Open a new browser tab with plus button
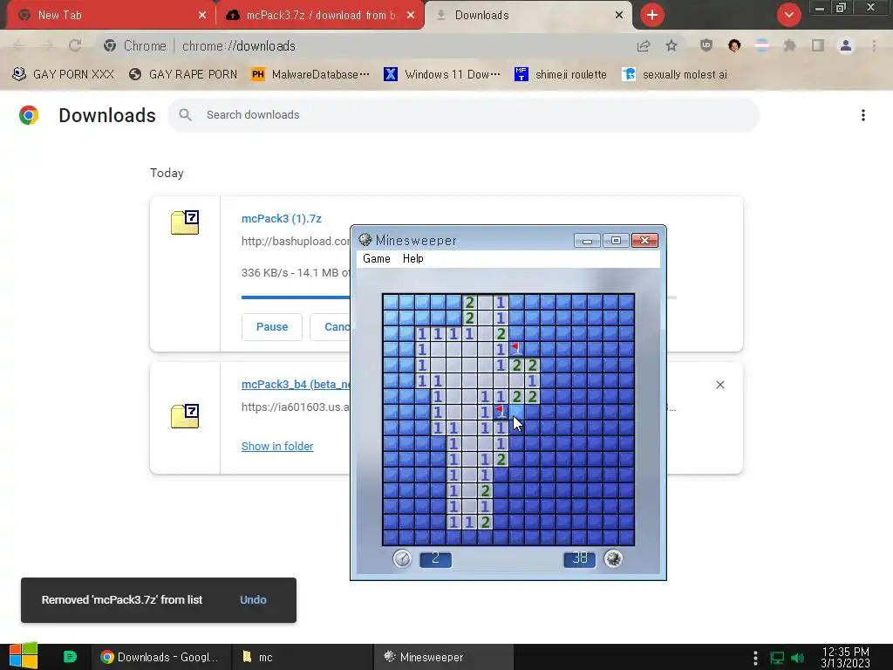The width and height of the screenshot is (893, 670). (x=652, y=15)
